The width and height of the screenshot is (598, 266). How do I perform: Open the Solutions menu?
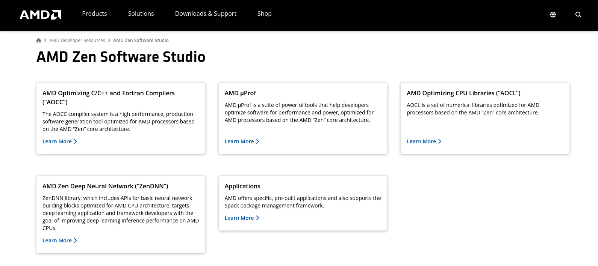141,14
